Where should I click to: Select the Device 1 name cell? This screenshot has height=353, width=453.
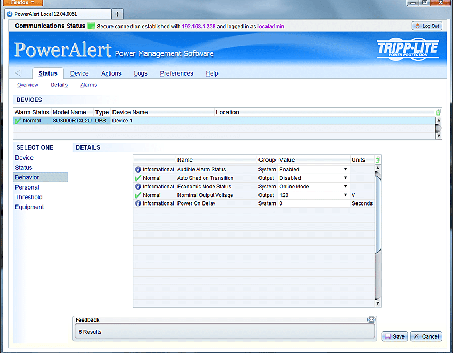click(x=163, y=121)
